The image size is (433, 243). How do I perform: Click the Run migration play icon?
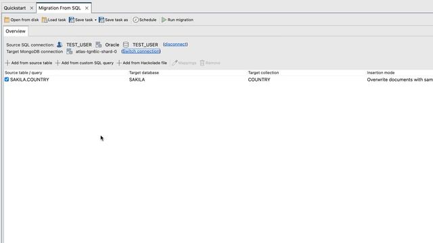(164, 20)
